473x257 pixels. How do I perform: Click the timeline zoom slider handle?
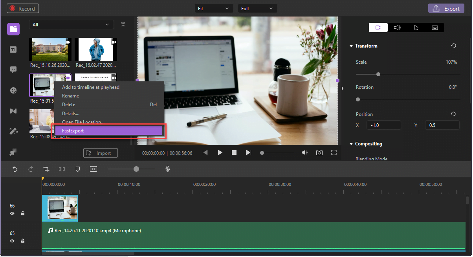tap(136, 169)
